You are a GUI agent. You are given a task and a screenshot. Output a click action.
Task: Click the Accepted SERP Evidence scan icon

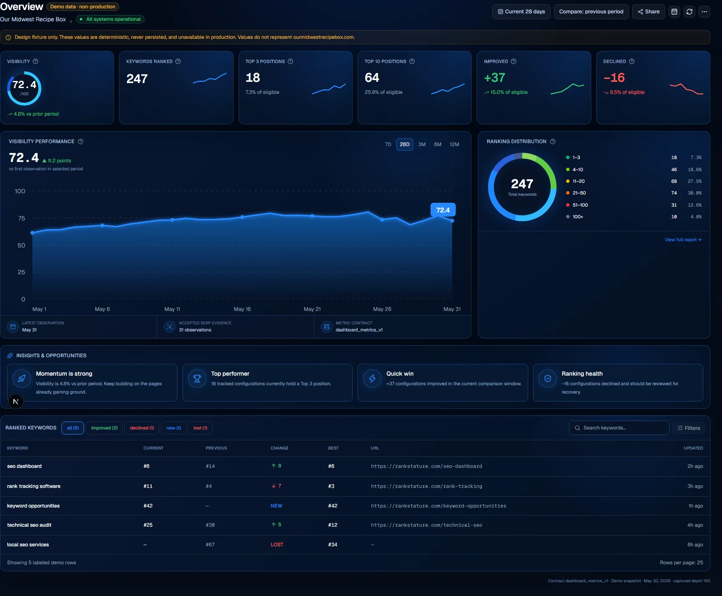click(170, 327)
